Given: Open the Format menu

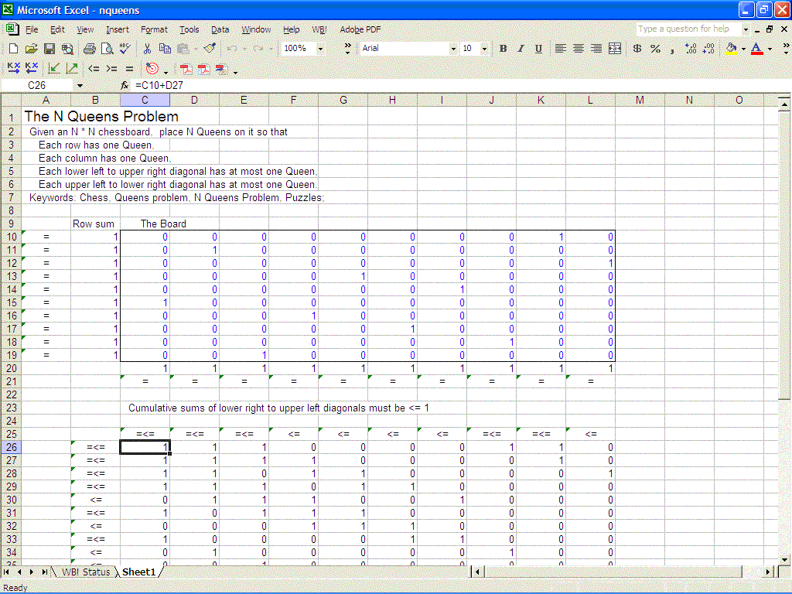Looking at the screenshot, I should pos(154,30).
